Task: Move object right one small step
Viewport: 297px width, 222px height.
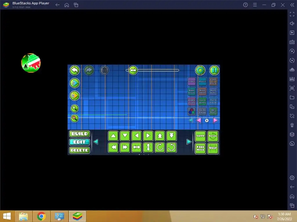Action: click(x=148, y=136)
